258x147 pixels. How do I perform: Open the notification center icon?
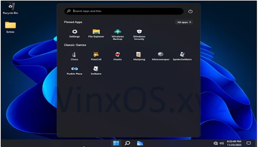(x=249, y=143)
